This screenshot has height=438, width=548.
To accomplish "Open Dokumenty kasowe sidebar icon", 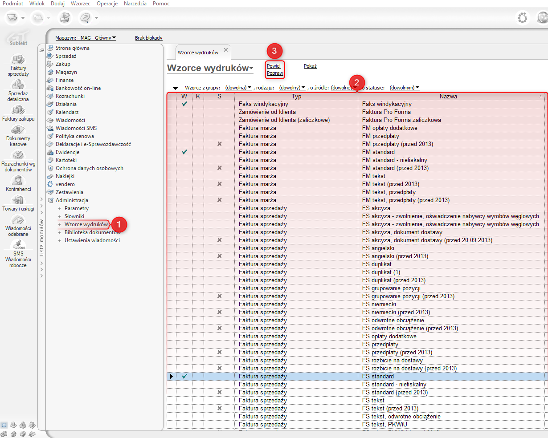I will pyautogui.click(x=18, y=130).
